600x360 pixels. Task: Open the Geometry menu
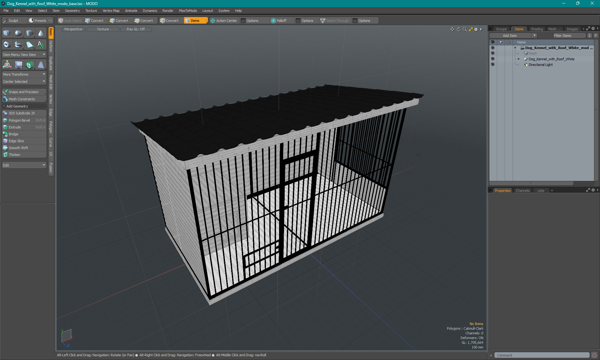(x=72, y=11)
